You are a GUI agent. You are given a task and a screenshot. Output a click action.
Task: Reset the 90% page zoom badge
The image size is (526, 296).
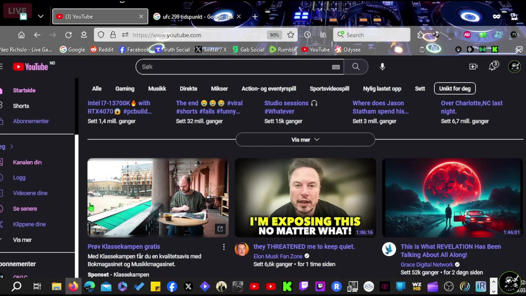click(274, 35)
